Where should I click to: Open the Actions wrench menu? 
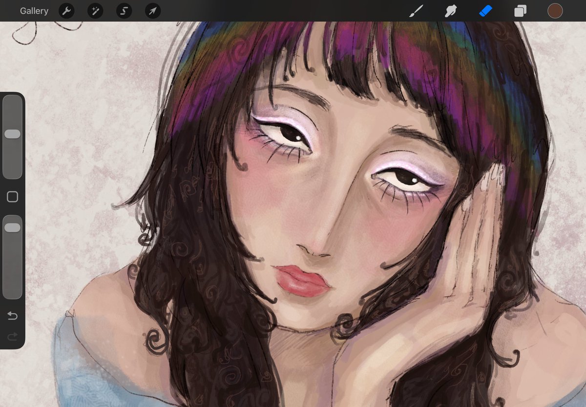pyautogui.click(x=66, y=11)
